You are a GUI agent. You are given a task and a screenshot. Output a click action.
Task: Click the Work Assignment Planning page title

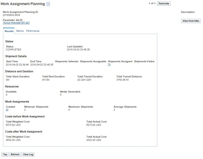(x=23, y=4)
